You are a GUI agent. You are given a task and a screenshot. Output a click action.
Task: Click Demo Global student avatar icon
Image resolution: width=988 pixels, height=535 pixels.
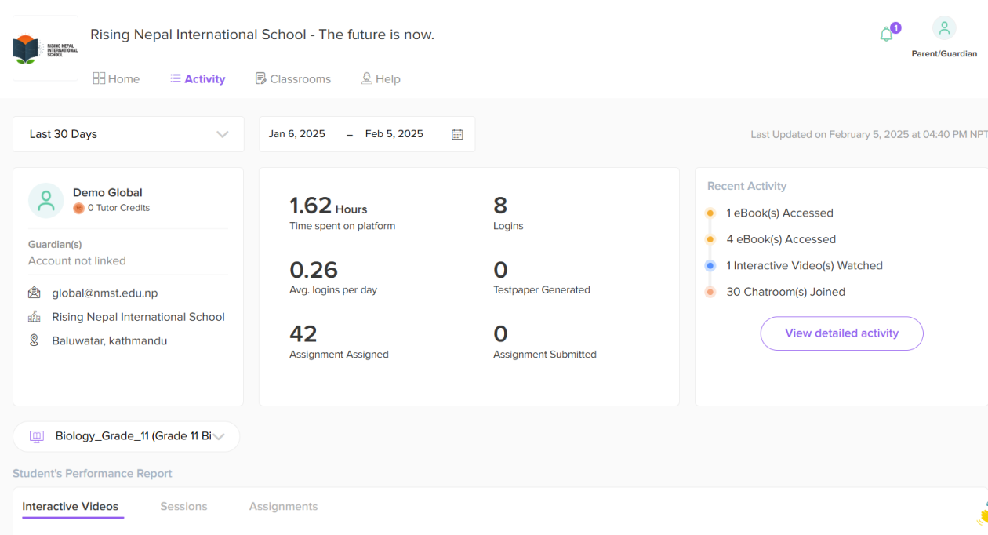[x=45, y=200]
